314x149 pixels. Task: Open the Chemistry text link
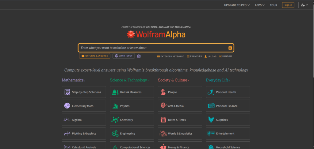coord(126,120)
